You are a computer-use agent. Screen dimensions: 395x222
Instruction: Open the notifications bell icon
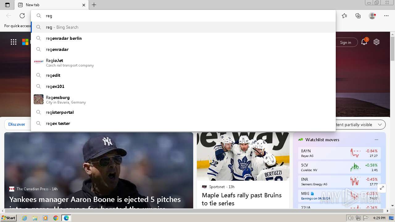pos(364,42)
